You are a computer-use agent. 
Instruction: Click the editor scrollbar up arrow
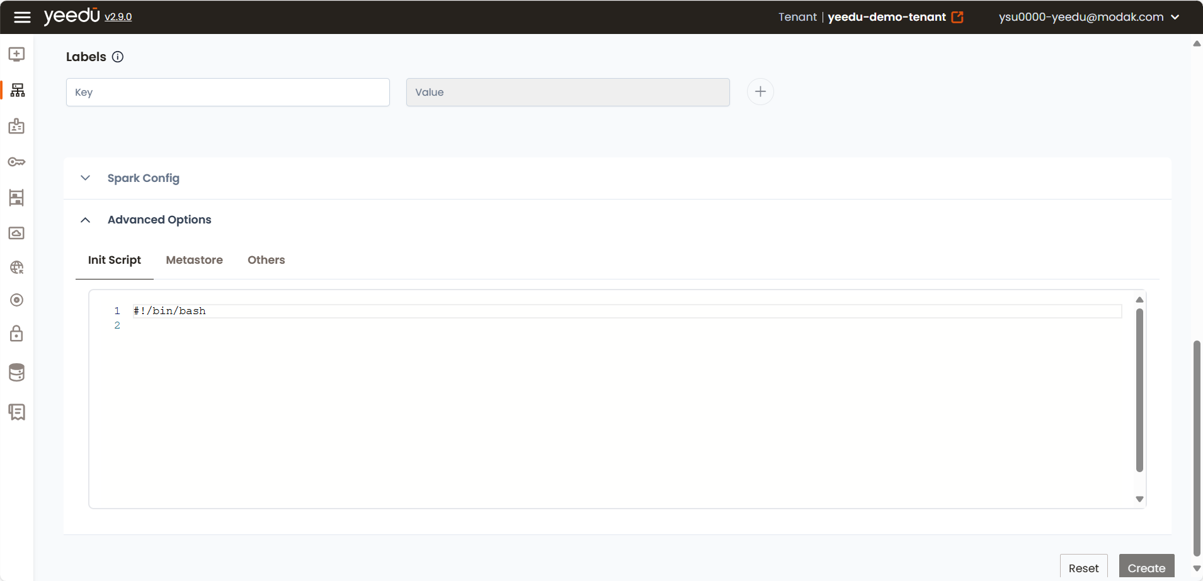pos(1139,300)
